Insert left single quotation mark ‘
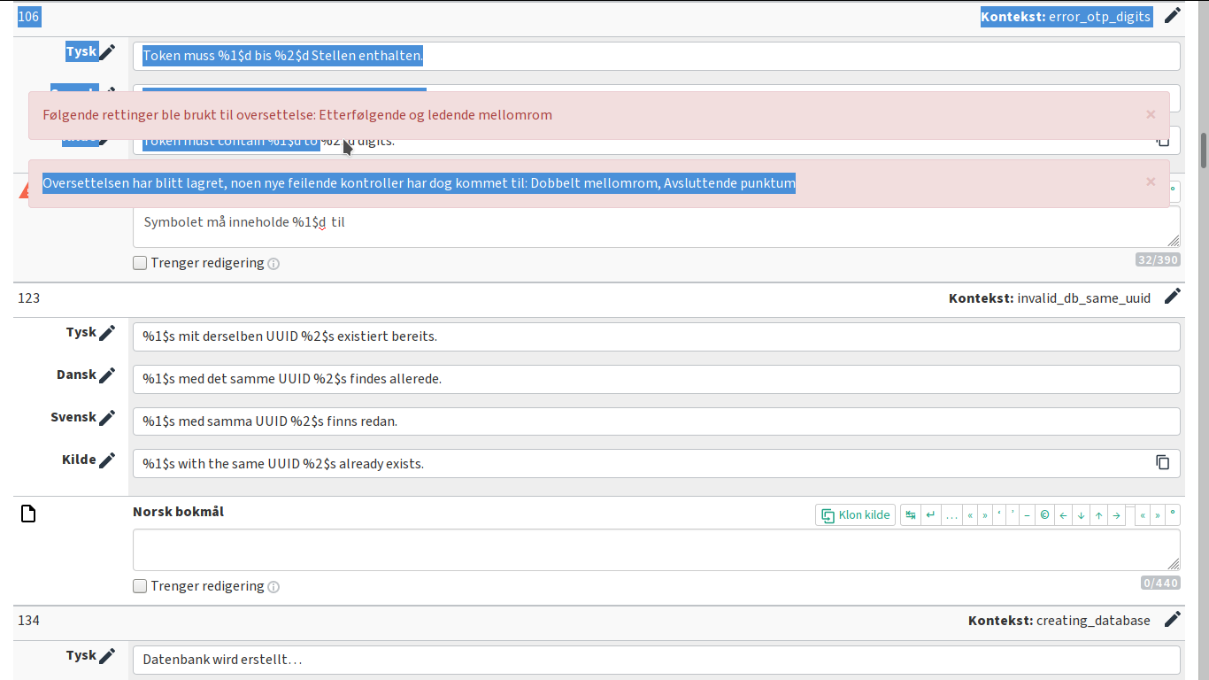 tap(999, 514)
